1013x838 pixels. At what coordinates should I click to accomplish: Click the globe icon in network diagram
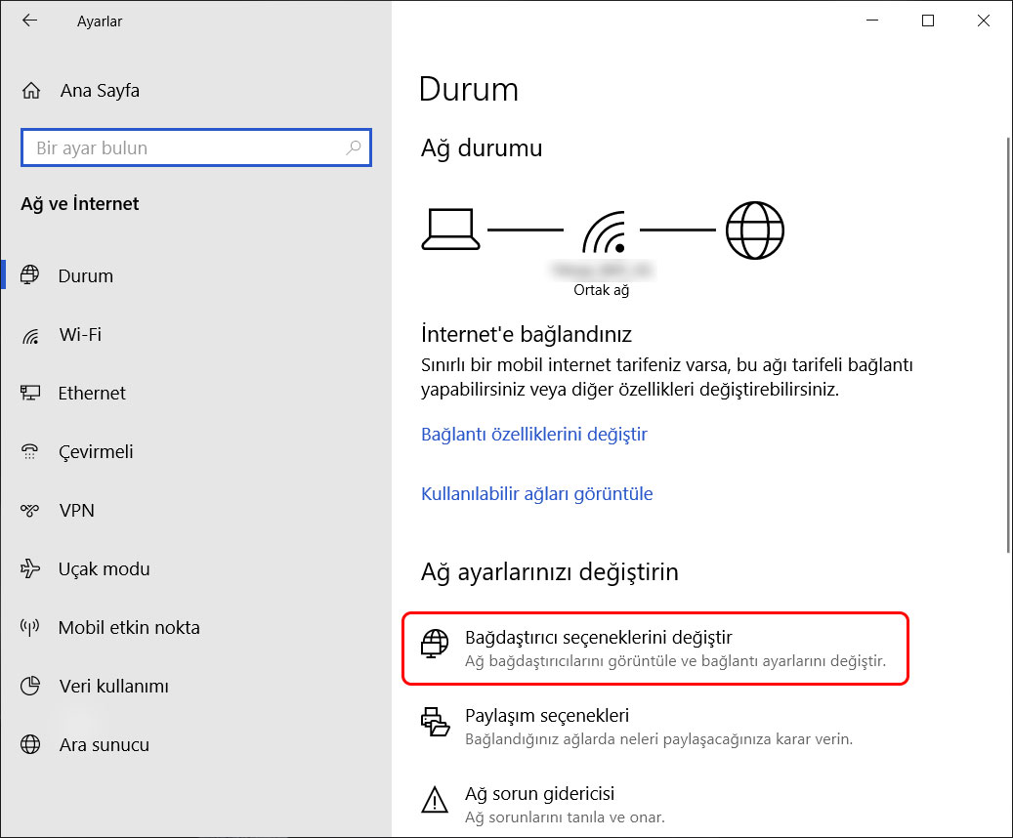tap(755, 230)
